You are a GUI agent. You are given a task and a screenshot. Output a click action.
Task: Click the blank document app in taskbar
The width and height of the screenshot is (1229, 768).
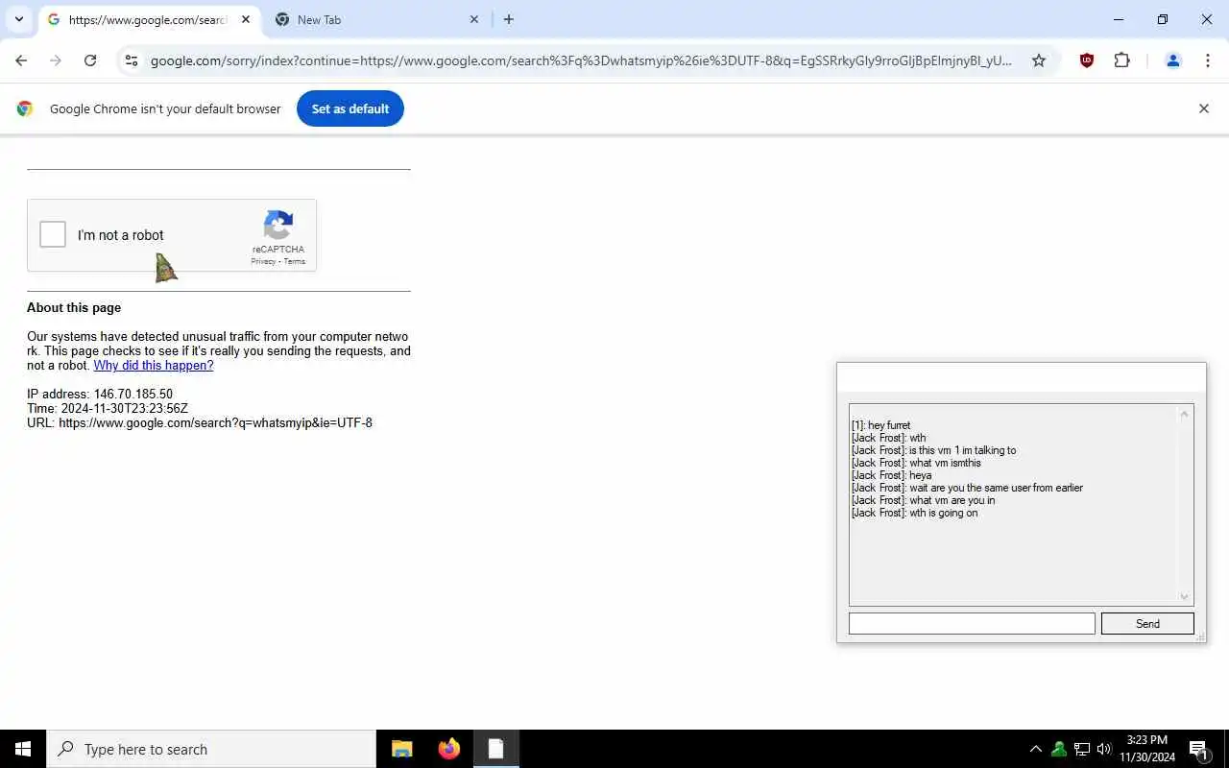point(495,749)
